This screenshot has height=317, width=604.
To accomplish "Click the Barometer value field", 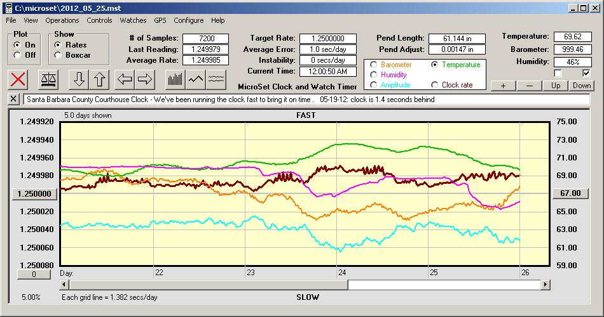I will (x=572, y=49).
